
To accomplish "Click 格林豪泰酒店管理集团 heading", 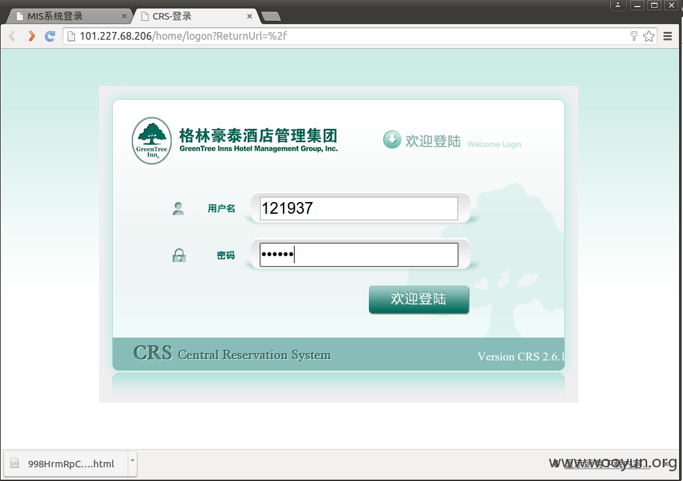I will 258,136.
